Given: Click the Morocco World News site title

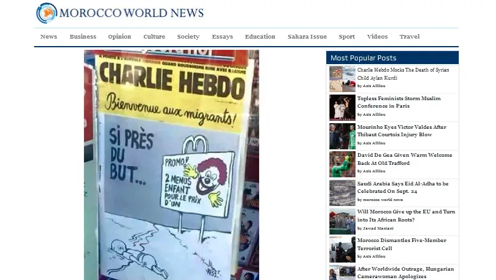Looking at the screenshot, I should 132,13.
